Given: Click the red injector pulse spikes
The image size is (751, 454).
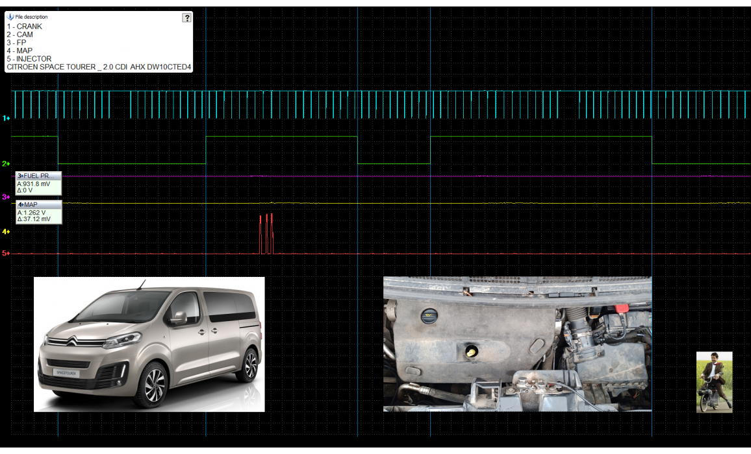Looking at the screenshot, I should (266, 233).
